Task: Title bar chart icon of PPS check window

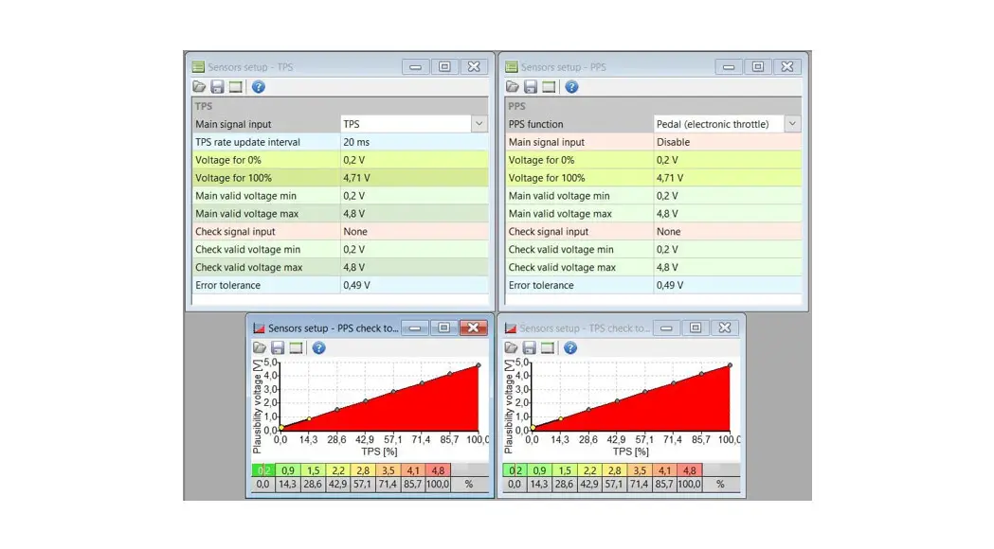Action: pos(259,328)
